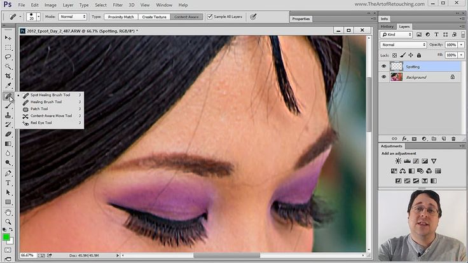This screenshot has width=468, height=263.
Task: Open the Opacity slider dropdown
Action: click(x=461, y=44)
